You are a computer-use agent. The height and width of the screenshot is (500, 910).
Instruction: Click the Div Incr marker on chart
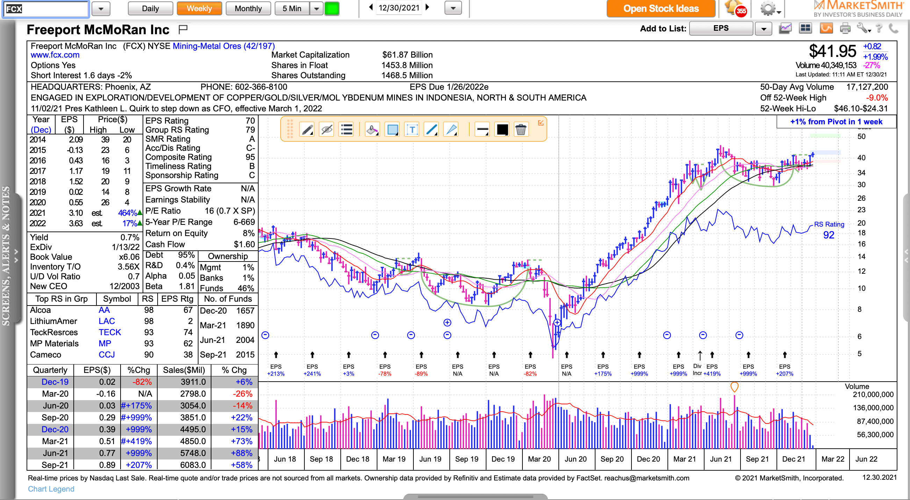click(x=697, y=369)
